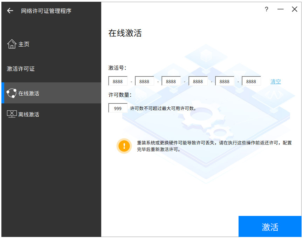
Task: Click the first activation code box
Action: click(118, 81)
